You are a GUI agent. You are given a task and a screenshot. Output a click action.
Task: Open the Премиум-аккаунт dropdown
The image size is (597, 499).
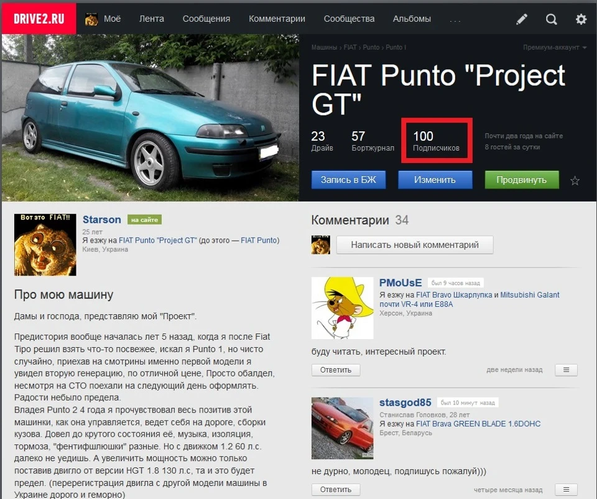click(555, 48)
